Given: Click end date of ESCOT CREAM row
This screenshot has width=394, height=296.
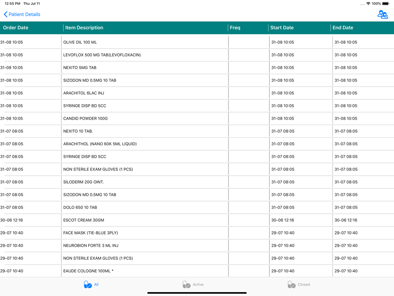Looking at the screenshot, I should pyautogui.click(x=346, y=220).
